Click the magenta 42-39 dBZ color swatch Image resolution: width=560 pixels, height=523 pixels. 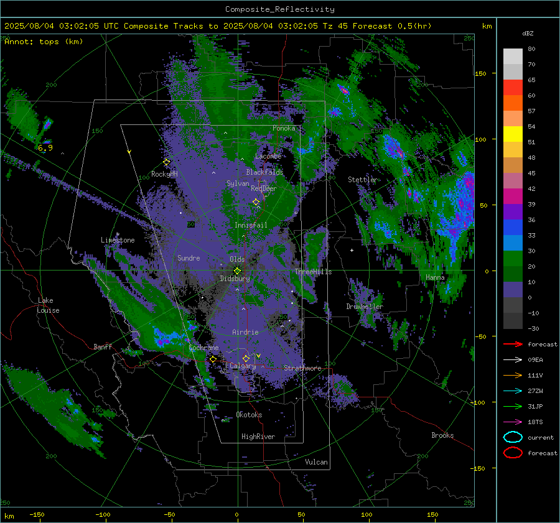pos(513,197)
